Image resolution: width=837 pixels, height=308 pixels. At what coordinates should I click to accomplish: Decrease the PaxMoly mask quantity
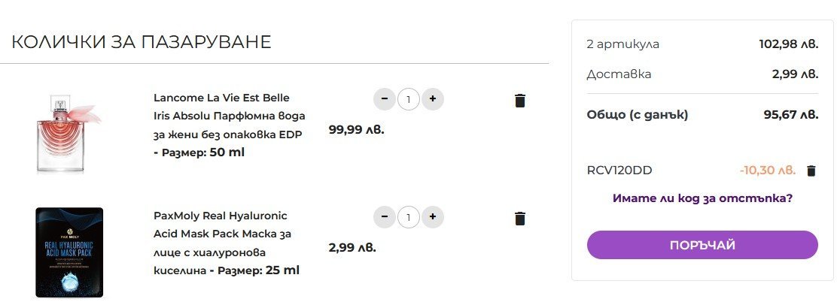385,217
